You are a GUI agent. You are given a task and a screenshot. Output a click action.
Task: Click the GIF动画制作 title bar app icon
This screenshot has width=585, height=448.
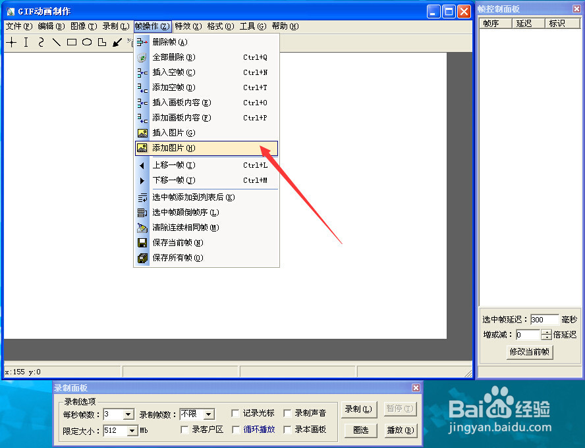point(11,12)
